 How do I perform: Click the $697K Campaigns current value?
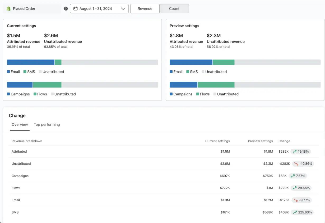point(225,176)
